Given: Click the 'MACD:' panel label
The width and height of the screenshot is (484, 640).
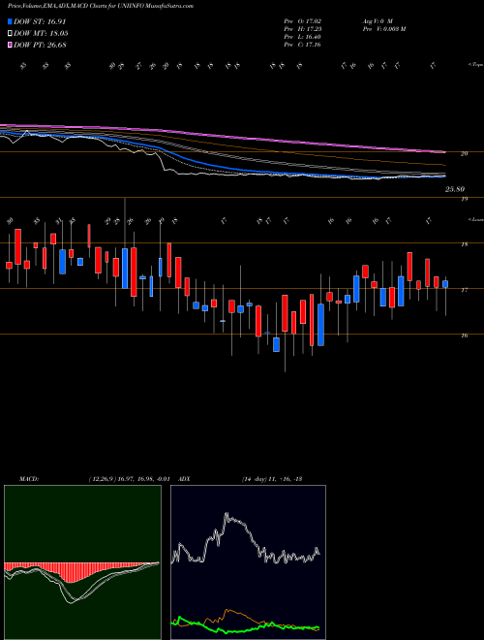Looking at the screenshot, I should 29,479.
